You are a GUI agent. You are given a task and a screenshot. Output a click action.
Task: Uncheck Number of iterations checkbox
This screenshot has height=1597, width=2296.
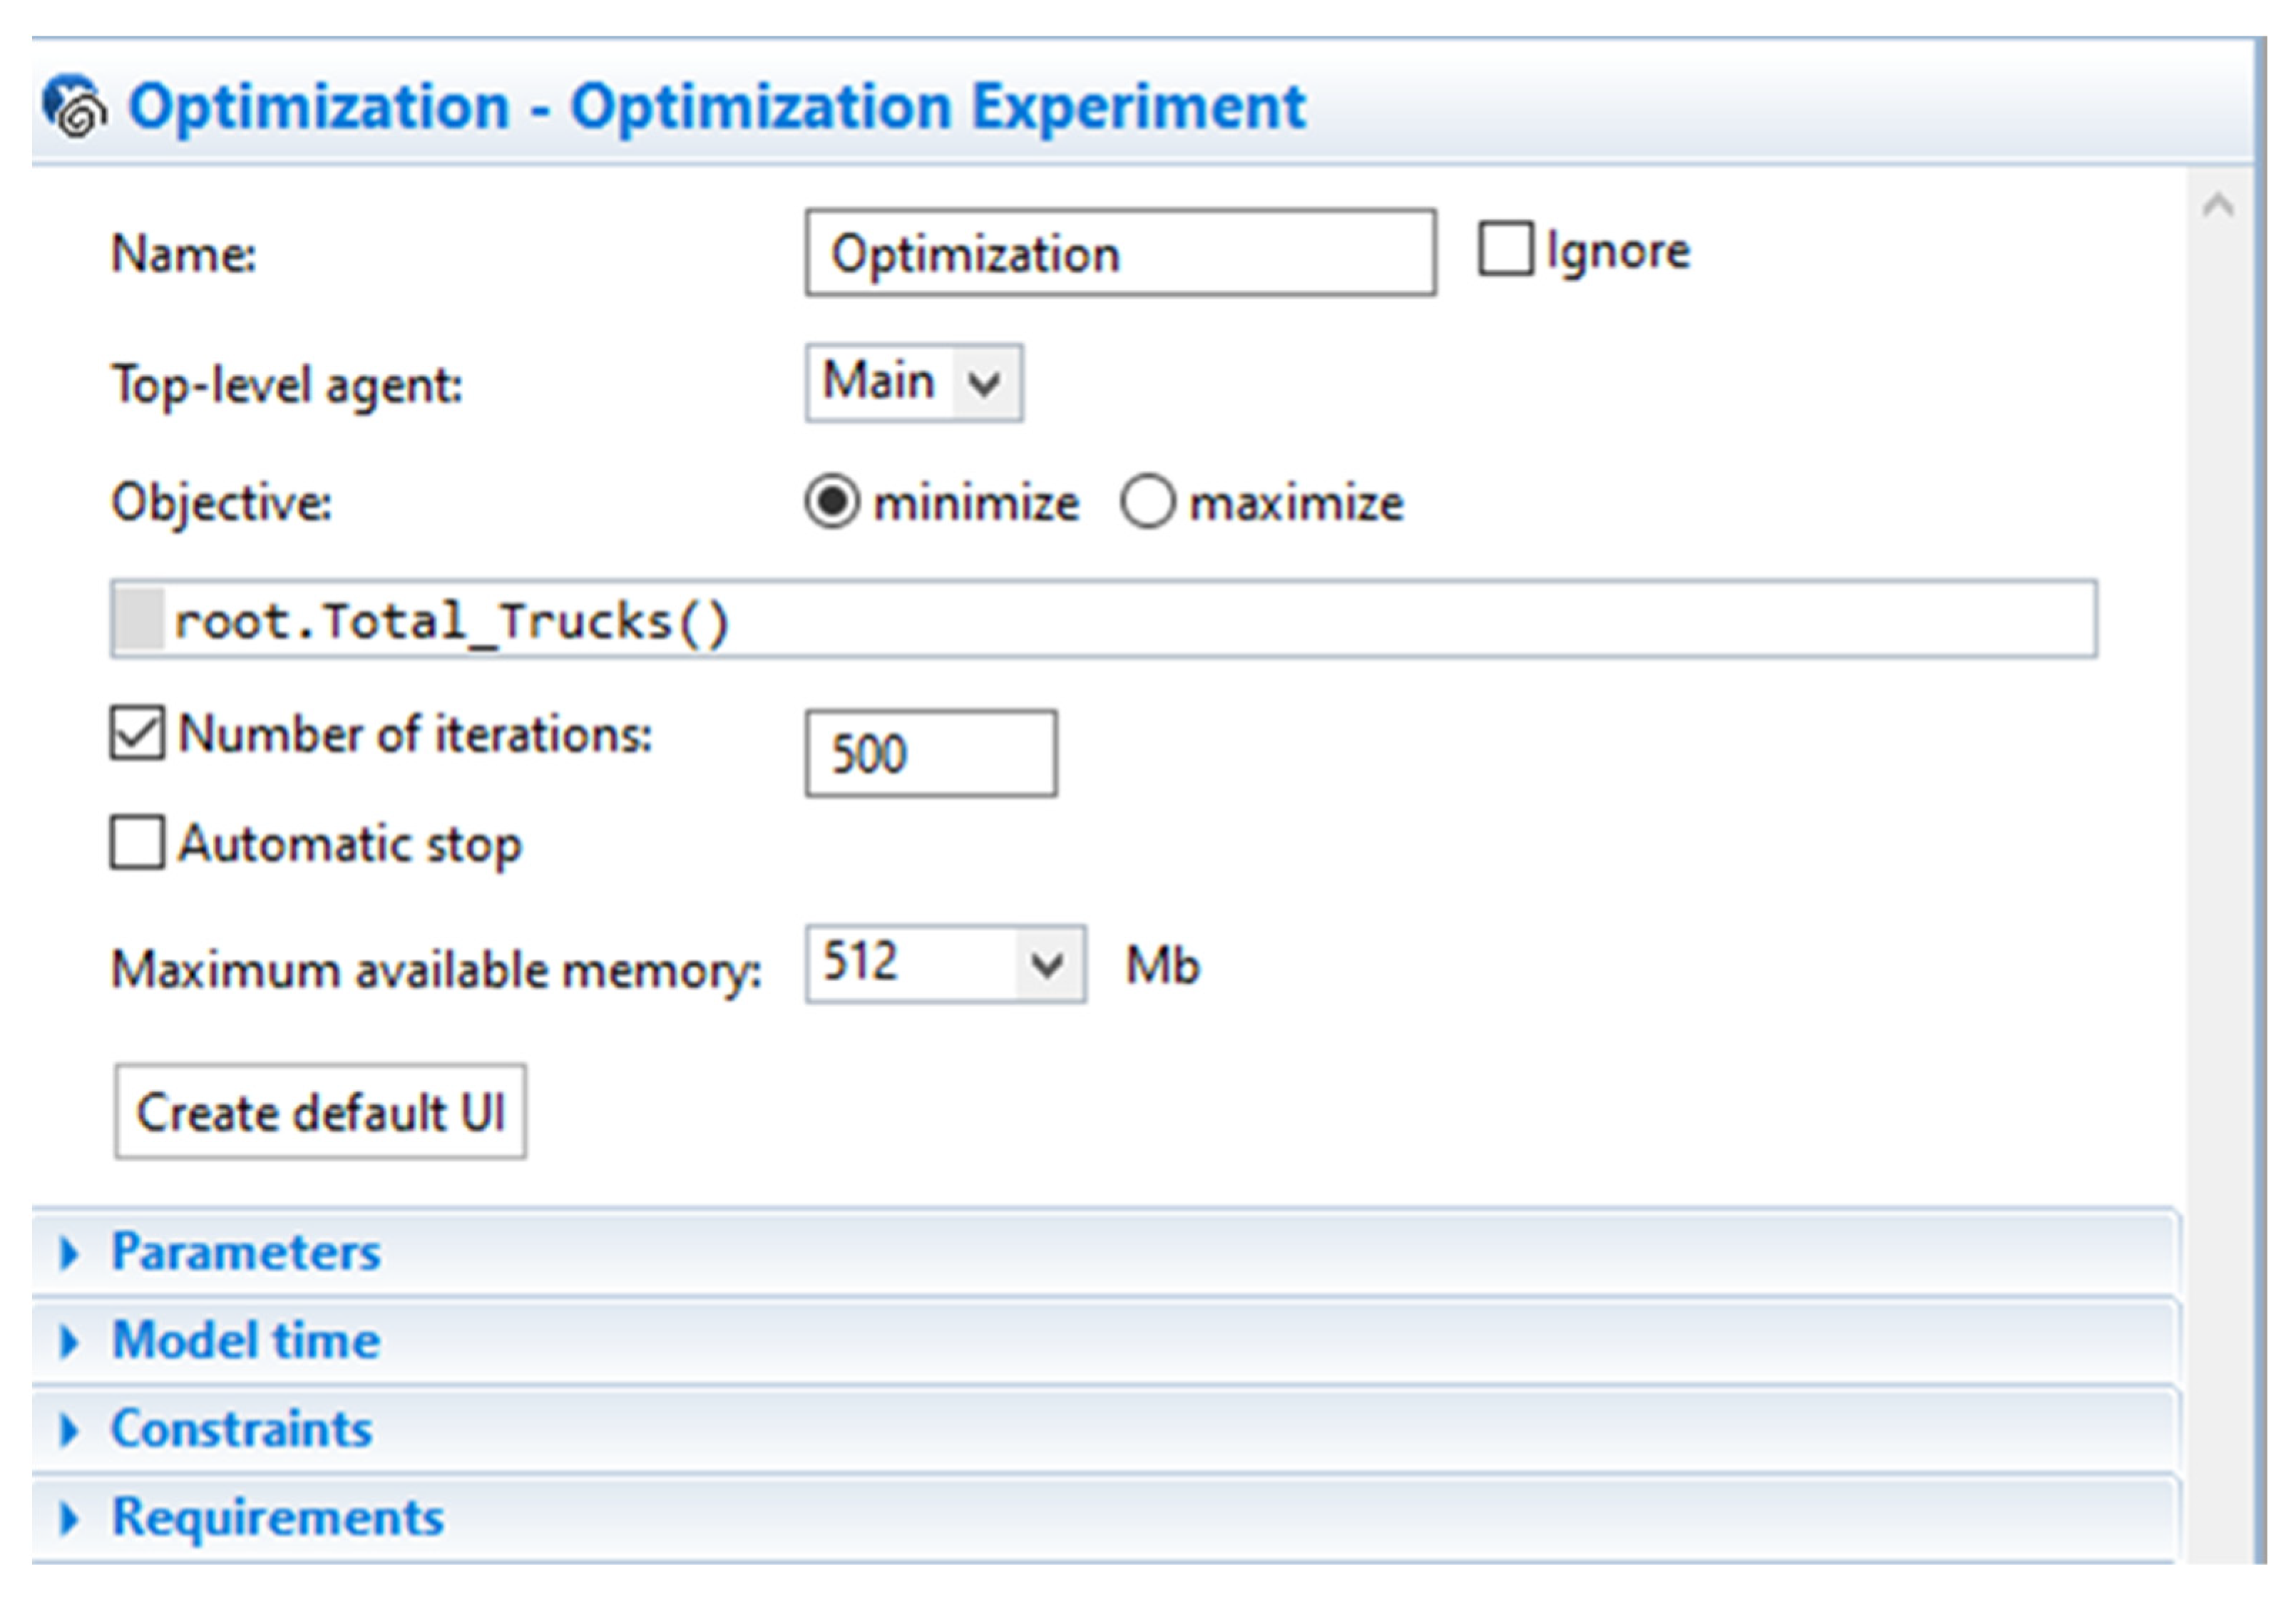click(137, 734)
